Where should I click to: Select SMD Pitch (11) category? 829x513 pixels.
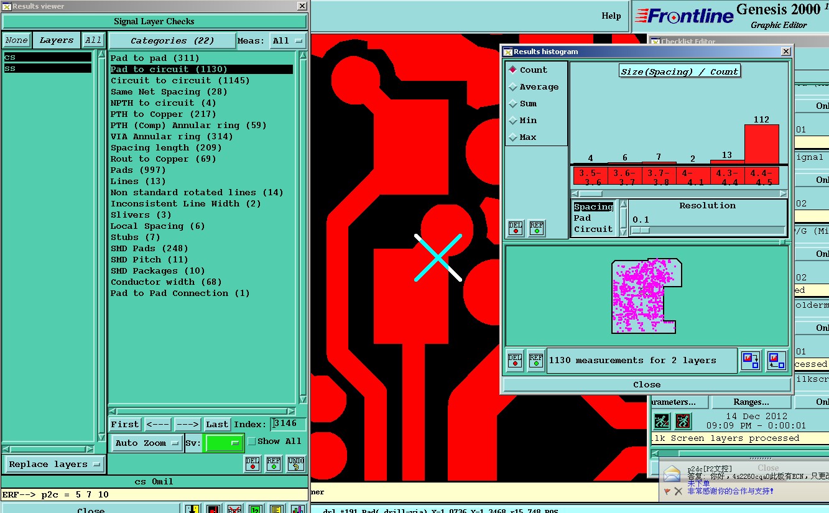[x=149, y=259]
